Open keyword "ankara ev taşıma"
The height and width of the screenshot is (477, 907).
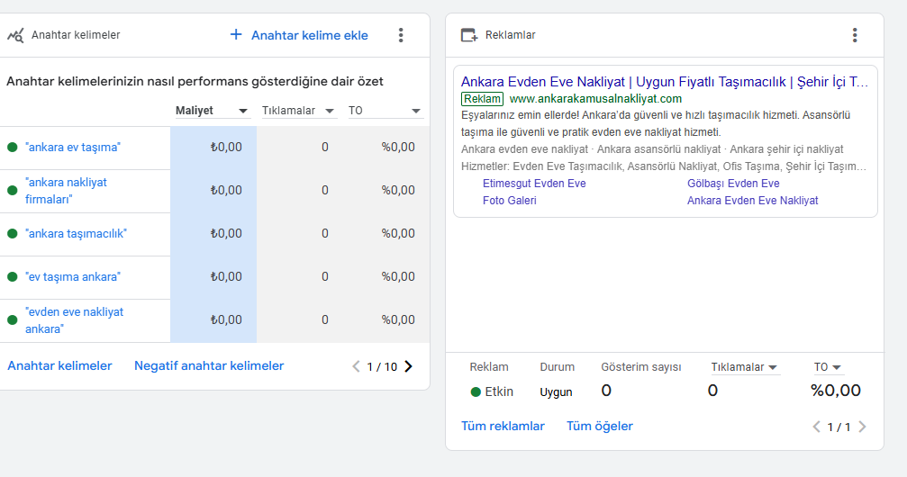pyautogui.click(x=73, y=148)
